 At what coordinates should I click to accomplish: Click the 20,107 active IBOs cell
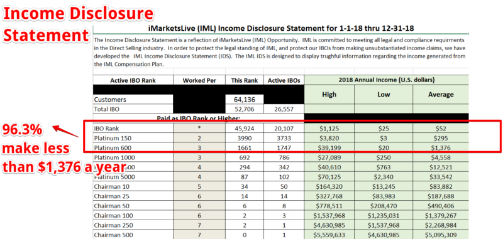click(x=284, y=129)
